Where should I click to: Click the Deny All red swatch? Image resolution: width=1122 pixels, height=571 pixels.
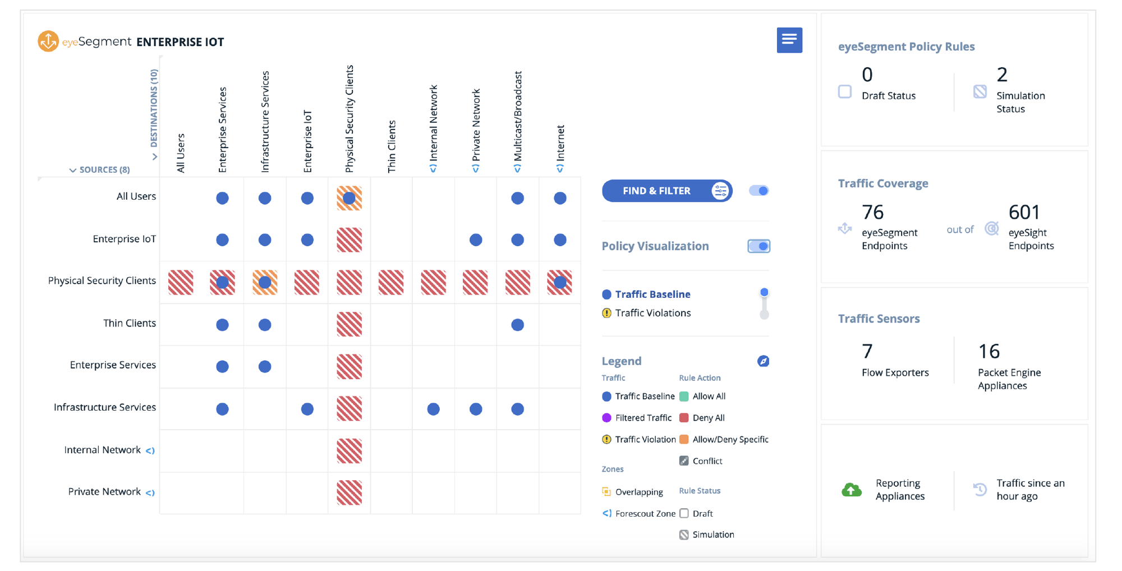[x=684, y=417]
